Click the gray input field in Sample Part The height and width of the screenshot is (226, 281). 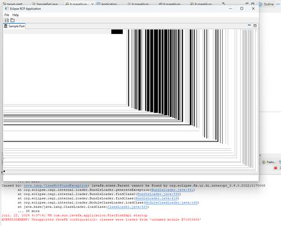(57, 31)
